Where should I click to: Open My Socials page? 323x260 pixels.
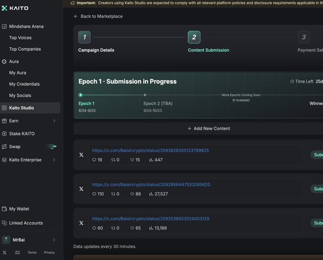20,95
